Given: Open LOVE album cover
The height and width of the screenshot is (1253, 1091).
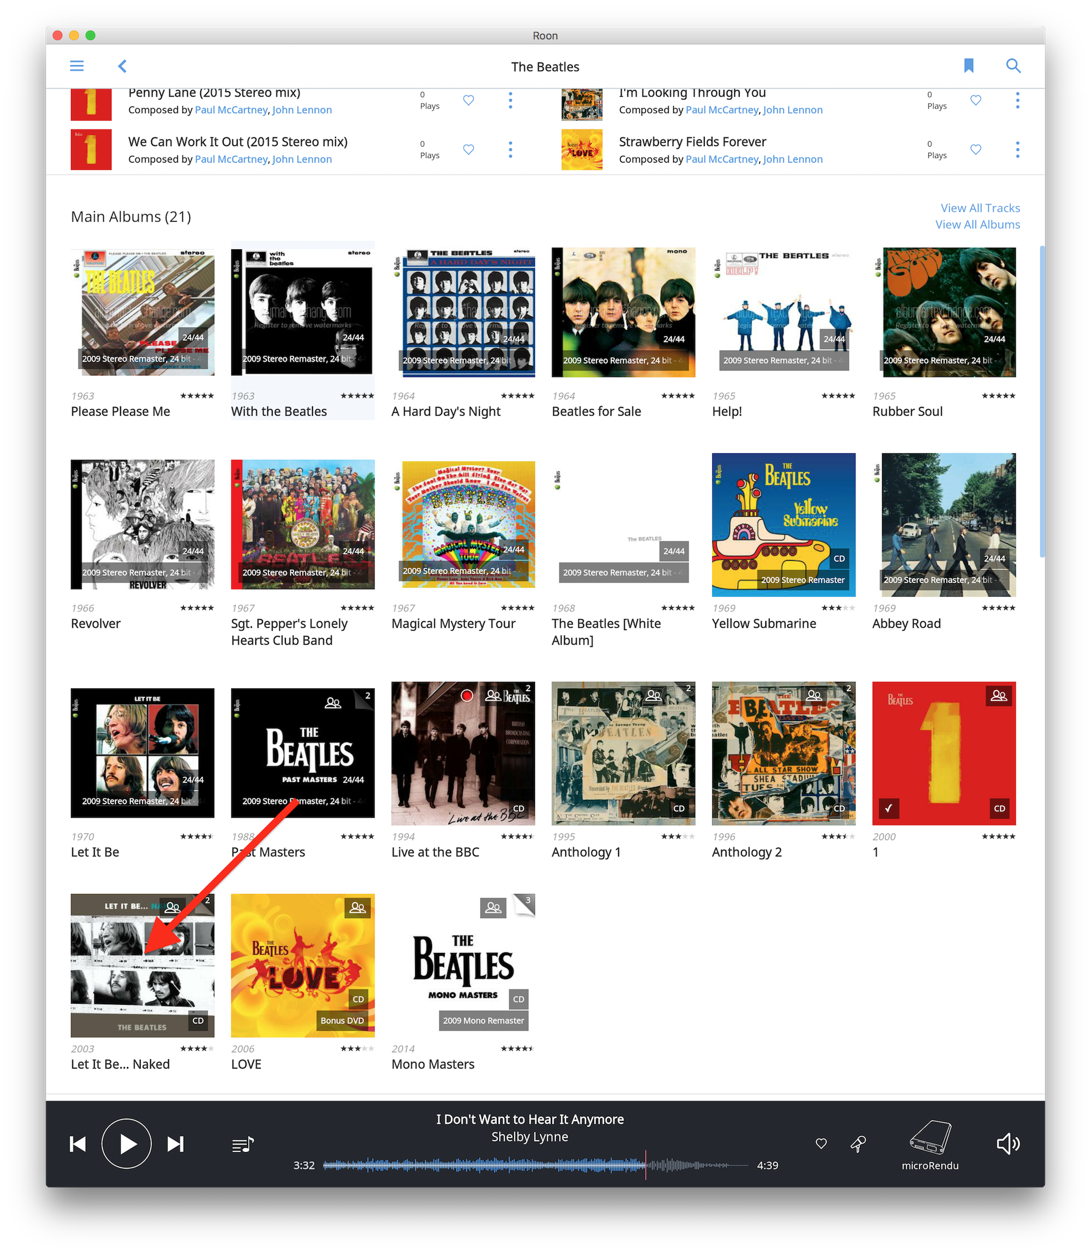Looking at the screenshot, I should click(x=303, y=965).
